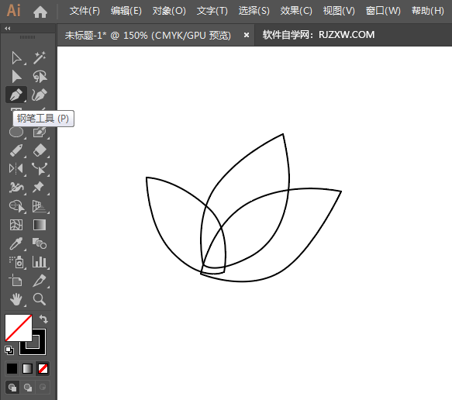The image size is (452, 400).
Task: Open the 对象(O) menu
Action: tap(169, 11)
